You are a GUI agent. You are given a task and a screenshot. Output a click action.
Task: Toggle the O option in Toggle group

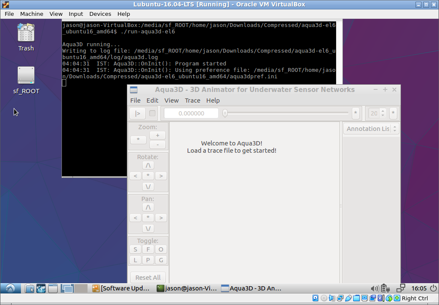[161, 249]
